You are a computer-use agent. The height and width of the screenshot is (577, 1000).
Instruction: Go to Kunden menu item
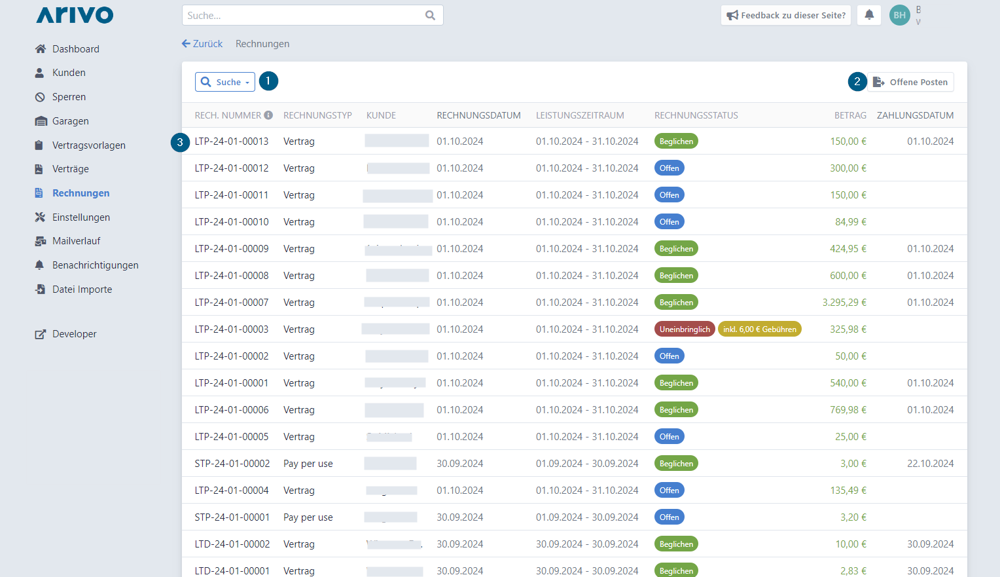pyautogui.click(x=69, y=73)
